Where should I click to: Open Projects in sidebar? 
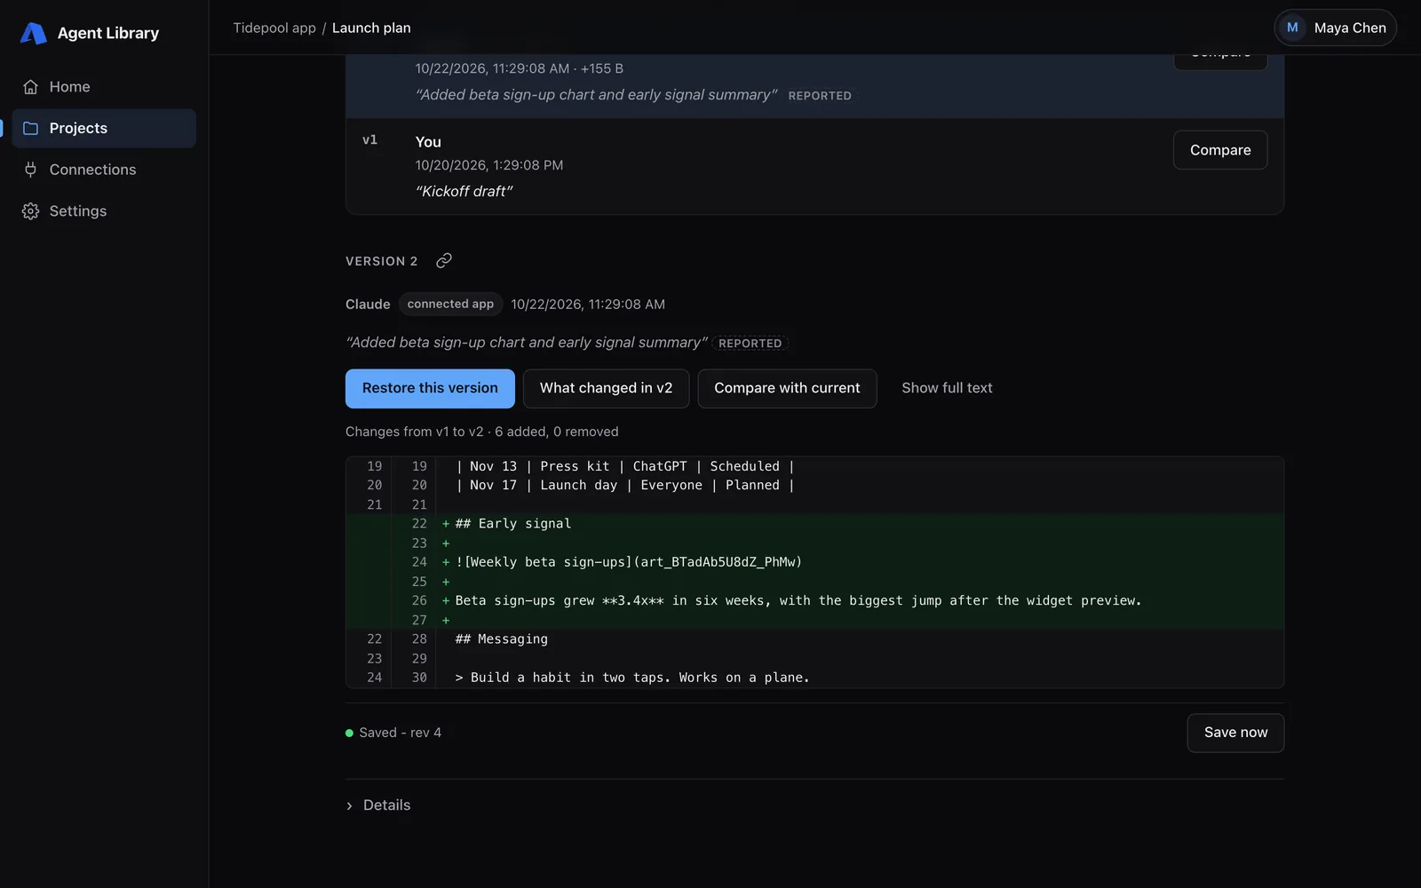coord(104,128)
